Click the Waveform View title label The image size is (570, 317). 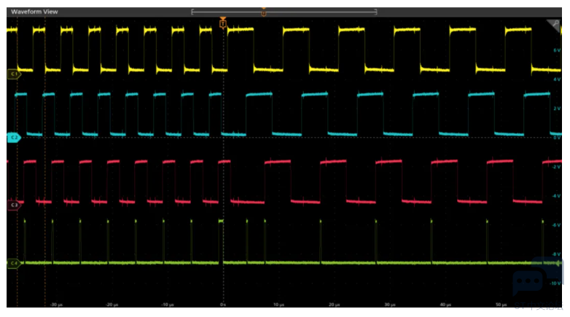coord(35,12)
